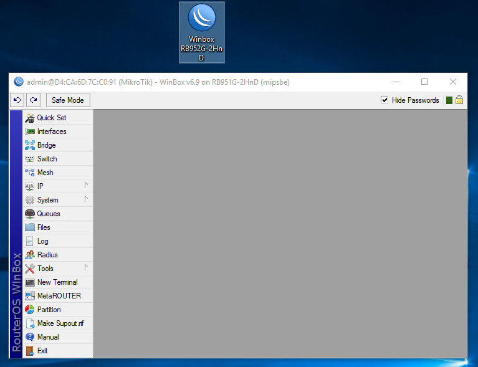Select the Mesh menu label
The image size is (478, 367).
coord(45,173)
